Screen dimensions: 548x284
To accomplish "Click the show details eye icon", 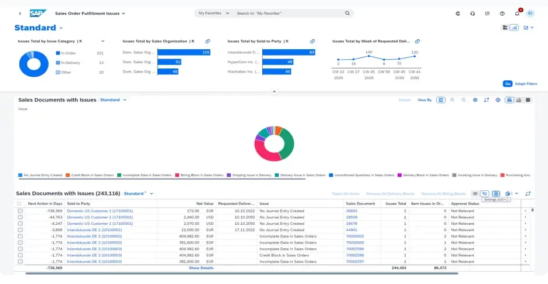I will pyautogui.click(x=475, y=194).
